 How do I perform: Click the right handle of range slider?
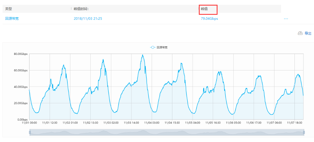point(304,132)
